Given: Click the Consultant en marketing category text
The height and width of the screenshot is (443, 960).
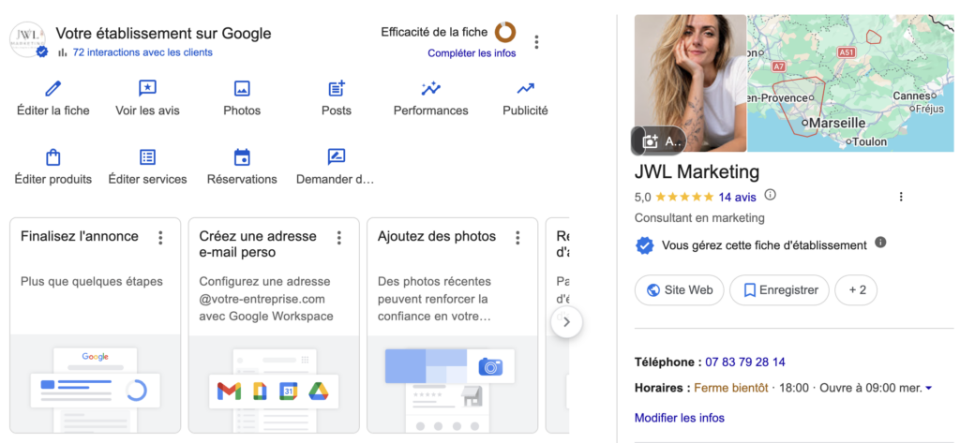Looking at the screenshot, I should pos(699,217).
